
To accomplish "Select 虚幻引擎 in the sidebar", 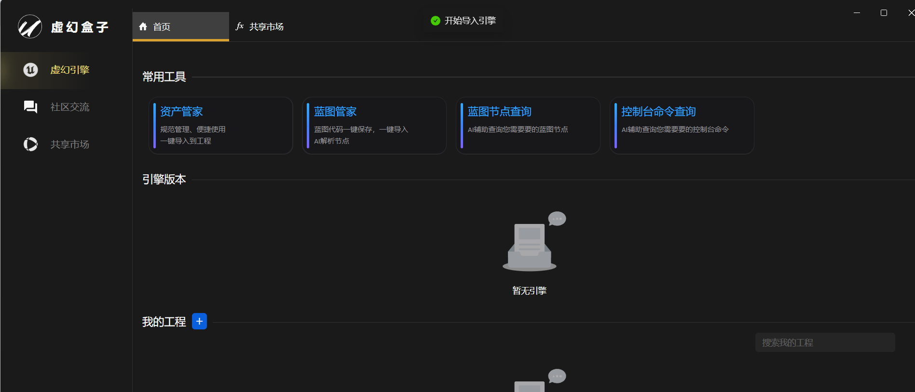I will [66, 70].
